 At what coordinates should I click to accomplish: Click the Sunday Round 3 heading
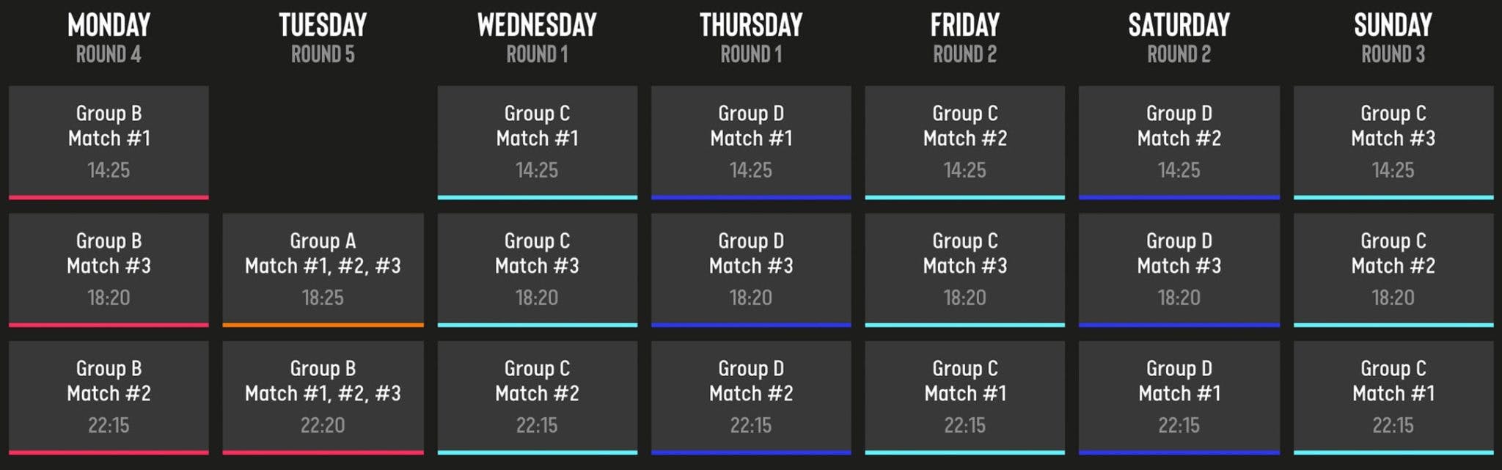point(1393,38)
